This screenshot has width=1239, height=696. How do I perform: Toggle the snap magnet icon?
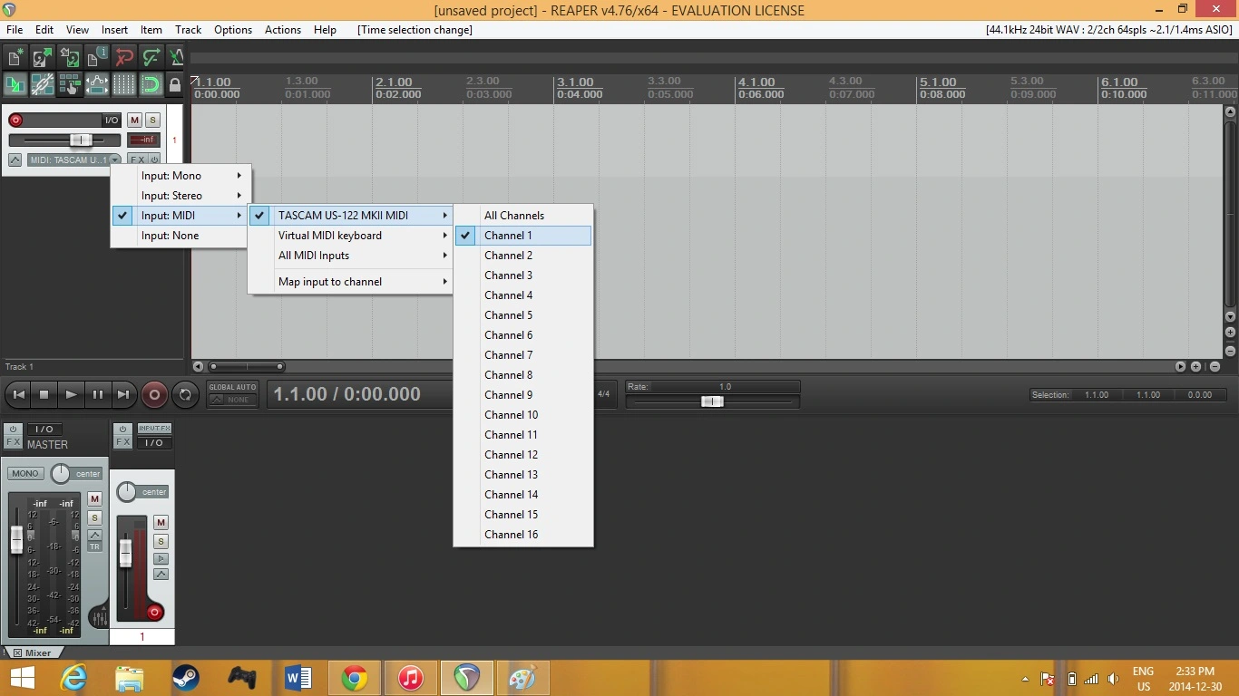151,84
